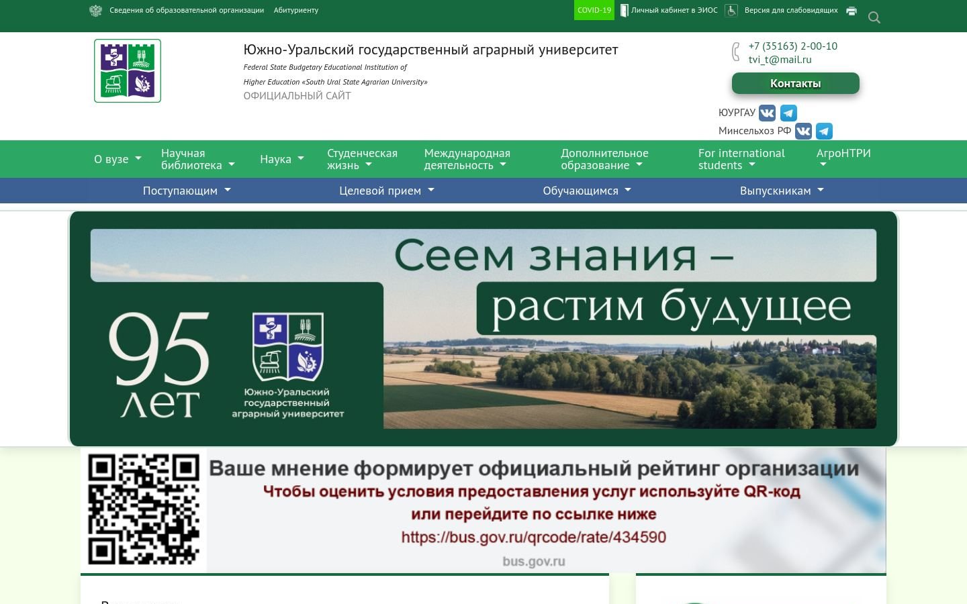Open Личный кабинет в ЭИОС link
This screenshot has width=967, height=604.
(674, 10)
